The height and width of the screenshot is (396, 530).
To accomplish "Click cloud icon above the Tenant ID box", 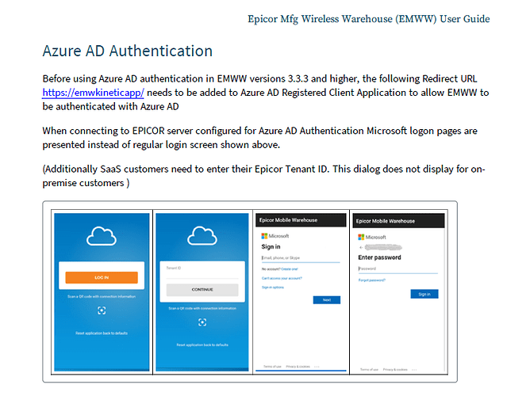I will pos(202,235).
